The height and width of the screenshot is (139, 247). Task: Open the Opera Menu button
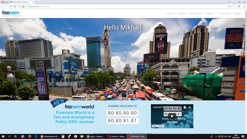[5, 2]
